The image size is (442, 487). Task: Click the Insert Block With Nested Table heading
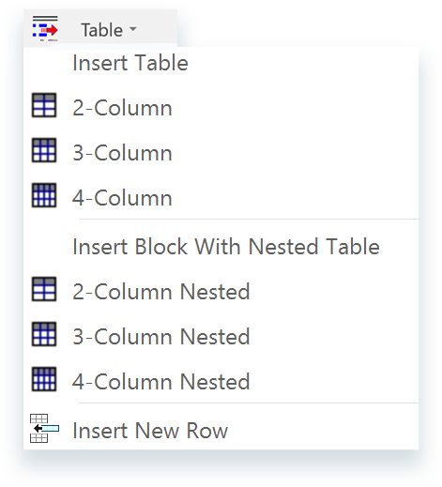point(226,247)
